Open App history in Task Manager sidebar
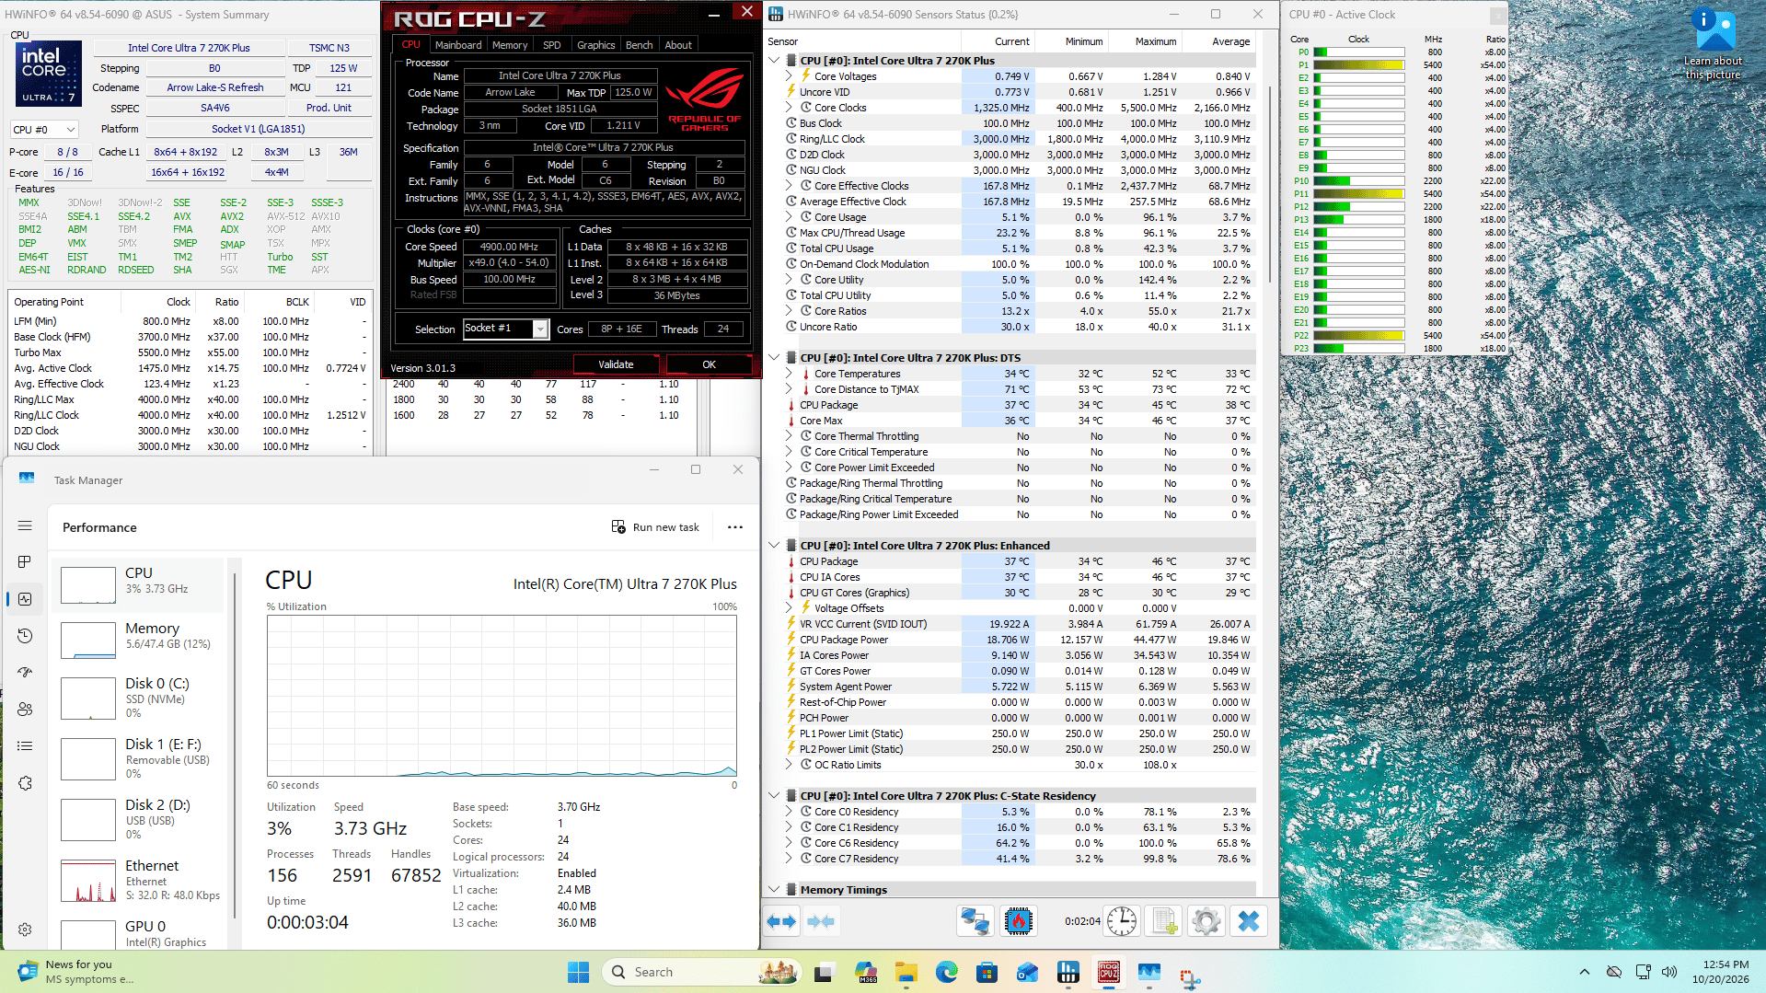The width and height of the screenshot is (1766, 993). point(25,636)
